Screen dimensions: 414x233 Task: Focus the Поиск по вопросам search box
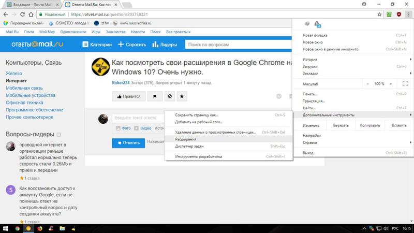[239, 45]
